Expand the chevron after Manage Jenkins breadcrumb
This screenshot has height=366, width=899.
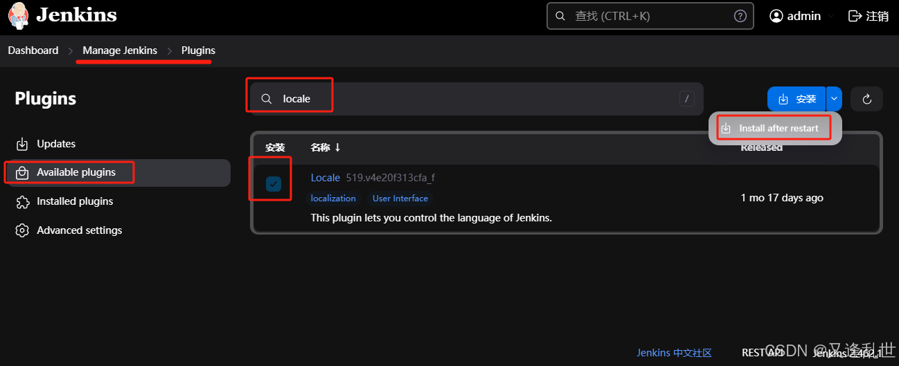coord(170,51)
